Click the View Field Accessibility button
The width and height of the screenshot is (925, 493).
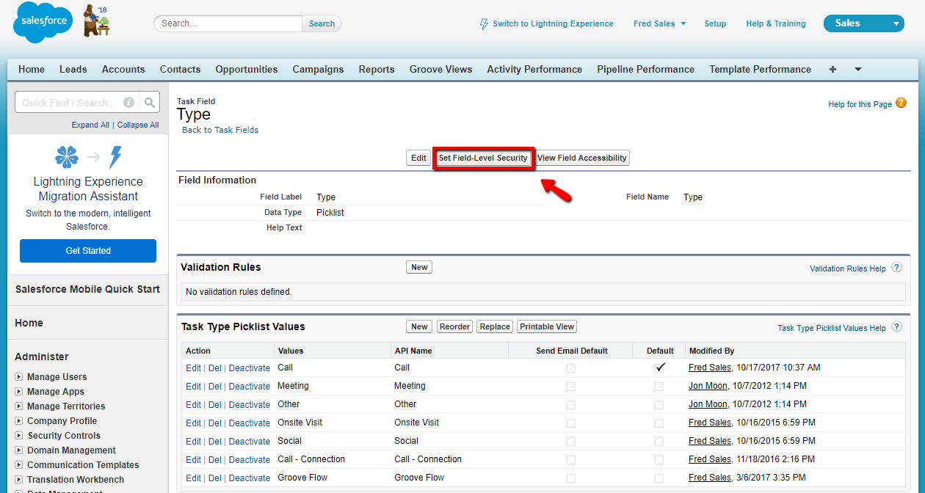point(582,158)
